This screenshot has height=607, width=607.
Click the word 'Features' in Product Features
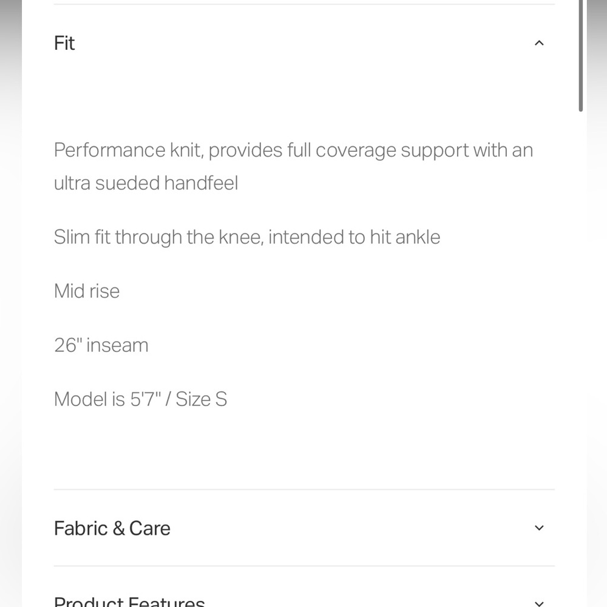coord(166,602)
